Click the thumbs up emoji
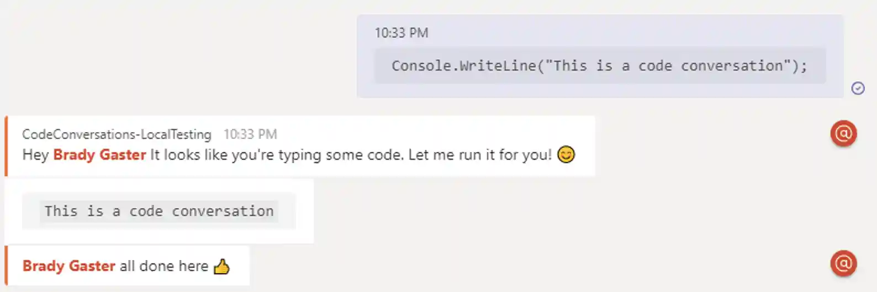 pyautogui.click(x=221, y=267)
